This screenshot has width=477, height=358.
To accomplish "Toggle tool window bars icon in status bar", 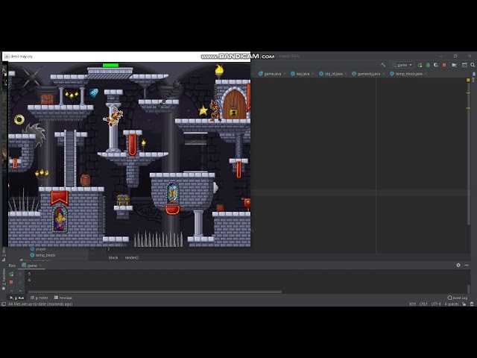I will [x=4, y=304].
